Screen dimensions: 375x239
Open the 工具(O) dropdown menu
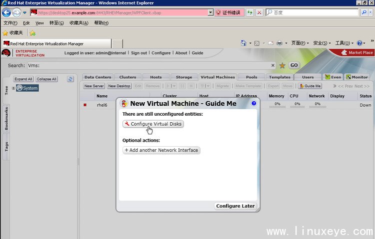[x=344, y=43]
